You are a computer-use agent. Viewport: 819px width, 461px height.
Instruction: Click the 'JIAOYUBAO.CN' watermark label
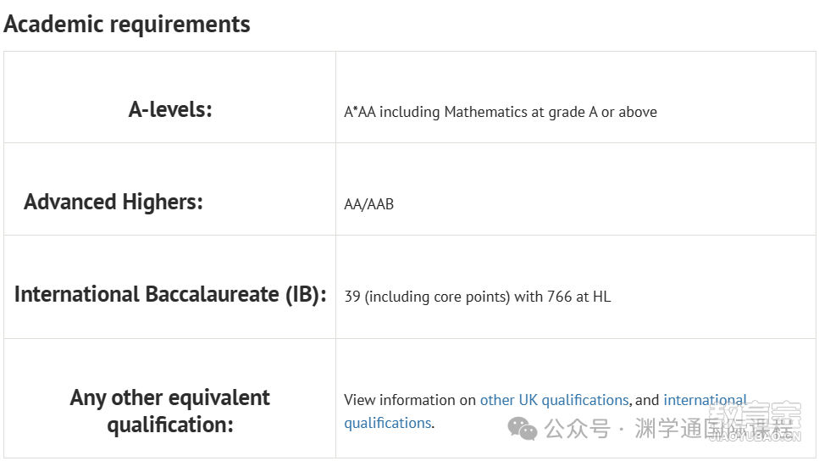tap(755, 437)
